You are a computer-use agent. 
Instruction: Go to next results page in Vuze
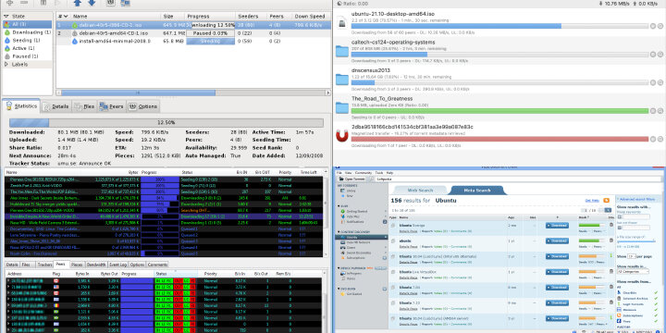click(608, 210)
